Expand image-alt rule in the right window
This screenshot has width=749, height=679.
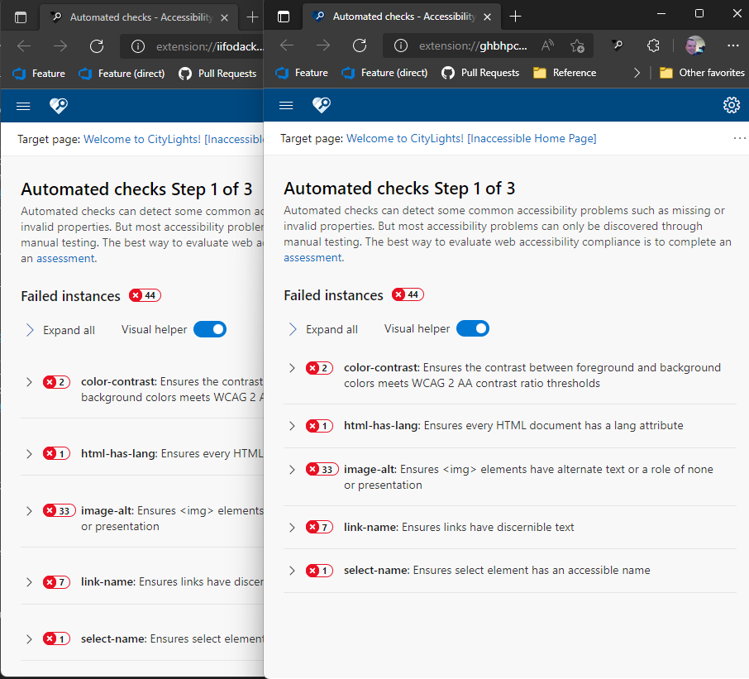coord(292,470)
